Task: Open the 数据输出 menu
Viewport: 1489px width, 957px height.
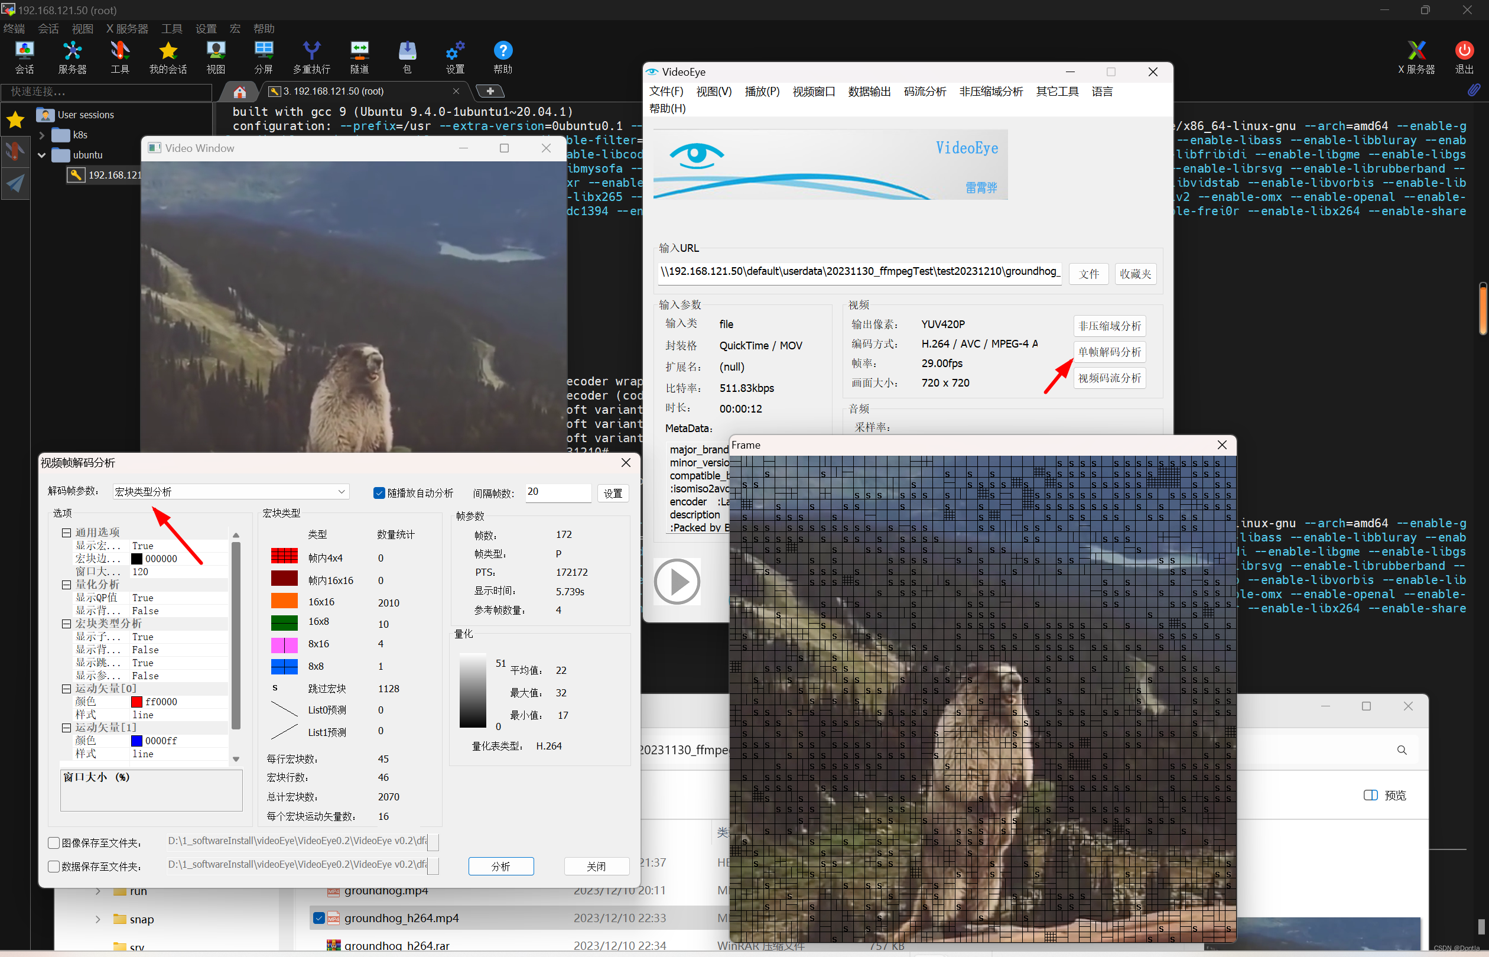Action: (x=869, y=92)
